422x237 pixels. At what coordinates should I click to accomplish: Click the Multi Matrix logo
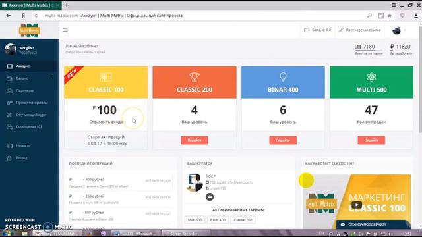(29, 30)
